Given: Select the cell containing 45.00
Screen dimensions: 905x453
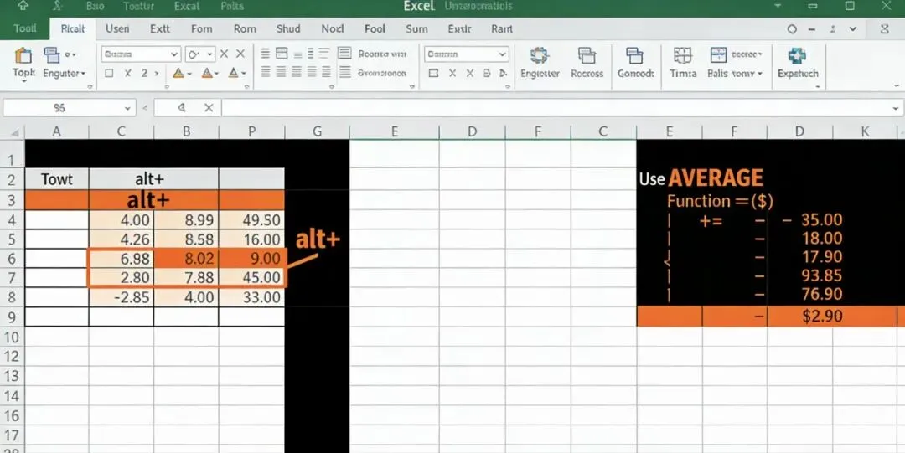Looking at the screenshot, I should coord(251,277).
